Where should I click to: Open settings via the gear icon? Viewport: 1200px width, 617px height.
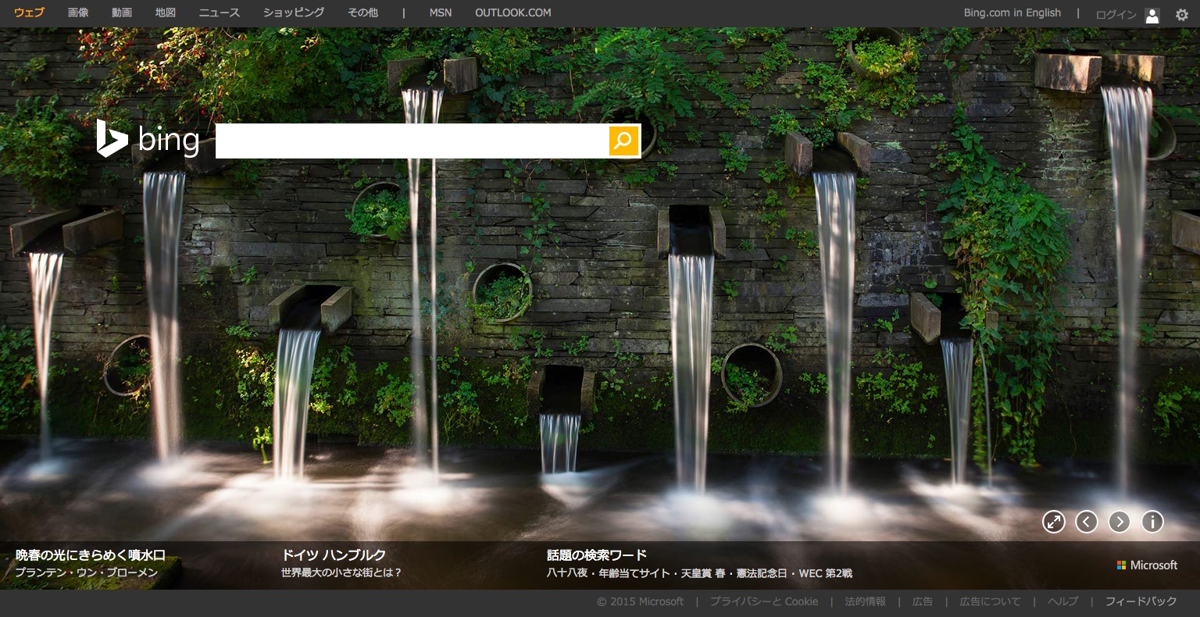(x=1181, y=14)
